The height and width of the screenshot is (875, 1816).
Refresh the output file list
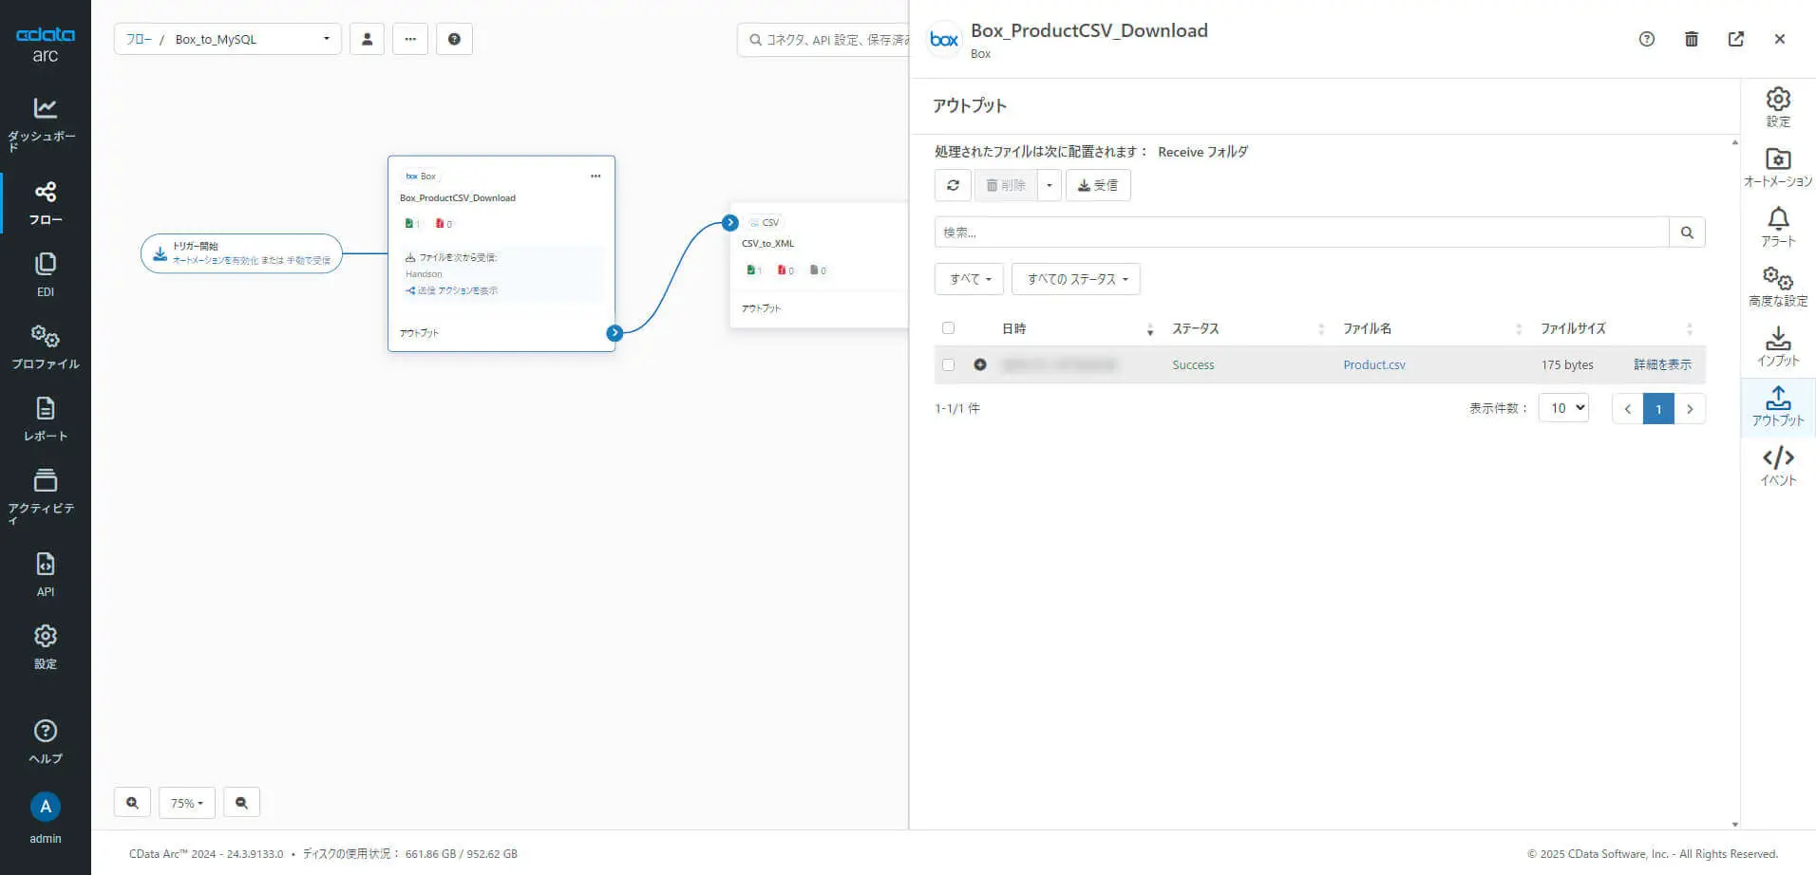tap(953, 185)
